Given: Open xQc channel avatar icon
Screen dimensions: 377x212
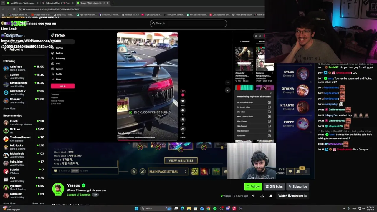Looking at the screenshot, I should tap(6, 179).
